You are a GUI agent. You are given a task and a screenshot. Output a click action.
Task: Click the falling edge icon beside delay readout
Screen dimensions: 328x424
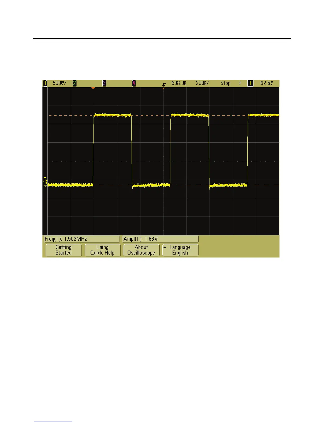[164, 84]
